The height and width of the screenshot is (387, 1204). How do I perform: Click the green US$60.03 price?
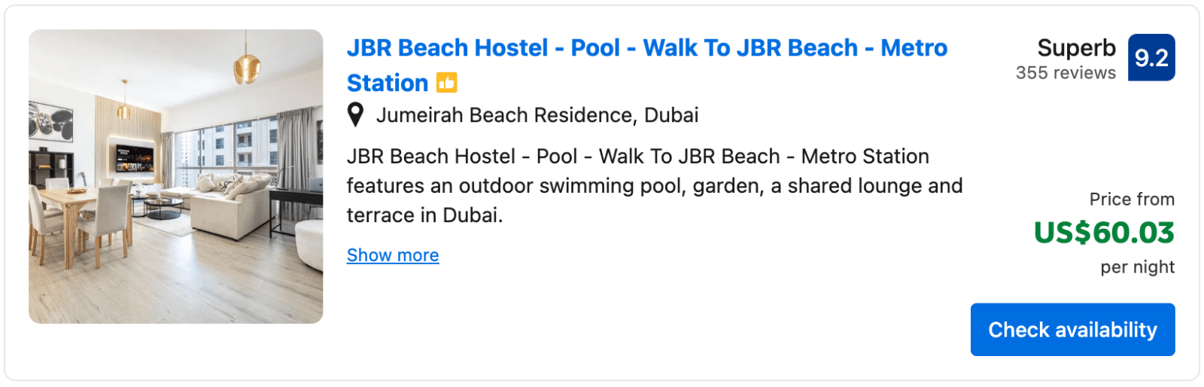(1104, 233)
